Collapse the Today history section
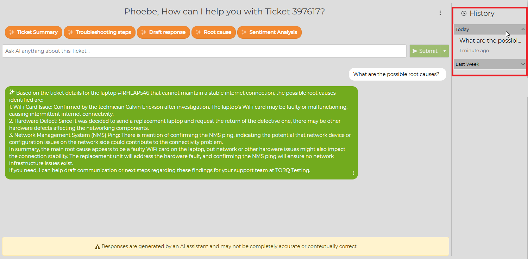The height and width of the screenshot is (259, 528). click(x=523, y=29)
